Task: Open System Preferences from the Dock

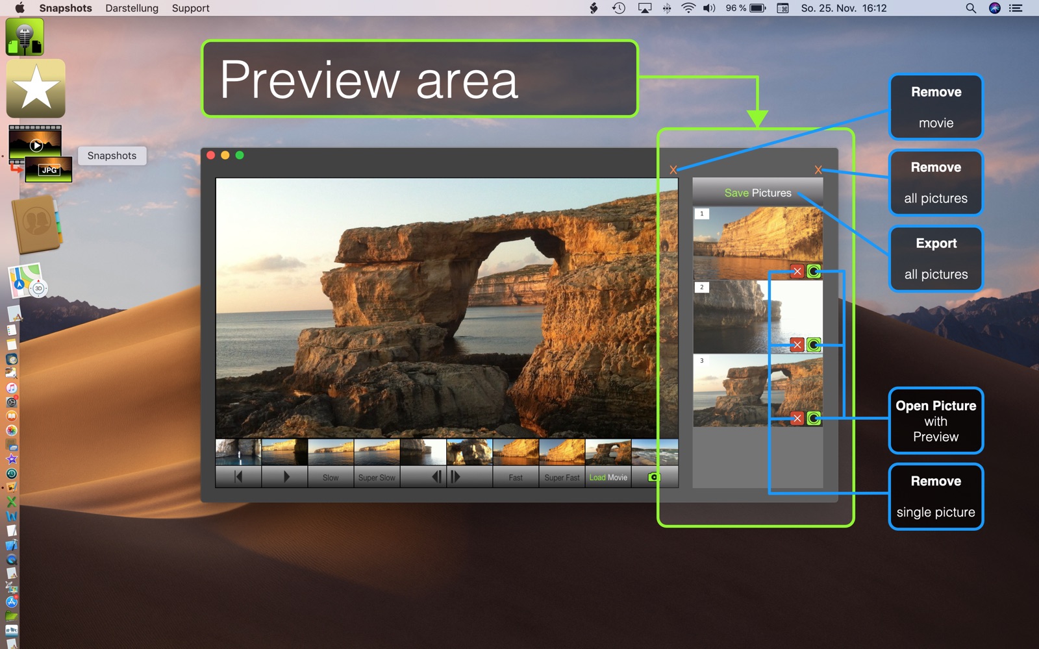Action: [x=12, y=402]
